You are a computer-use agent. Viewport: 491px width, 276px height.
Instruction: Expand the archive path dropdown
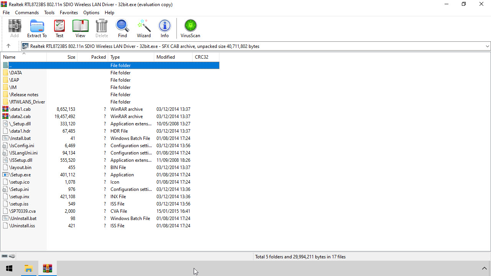(x=487, y=46)
